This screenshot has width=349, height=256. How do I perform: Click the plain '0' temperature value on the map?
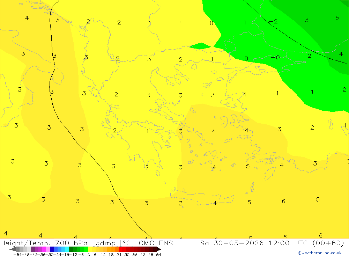pos(211,23)
